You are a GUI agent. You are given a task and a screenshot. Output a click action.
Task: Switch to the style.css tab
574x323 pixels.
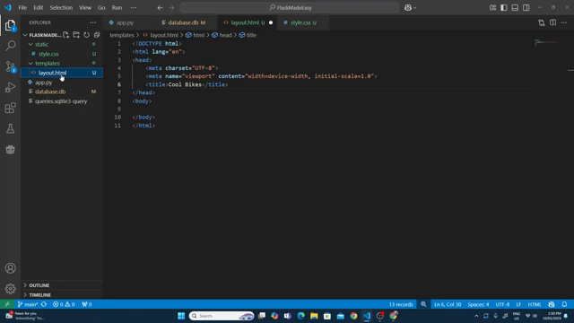[303, 22]
